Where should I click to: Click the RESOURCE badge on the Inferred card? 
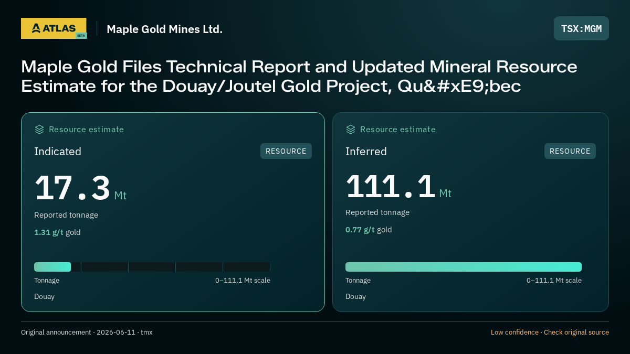click(x=570, y=151)
